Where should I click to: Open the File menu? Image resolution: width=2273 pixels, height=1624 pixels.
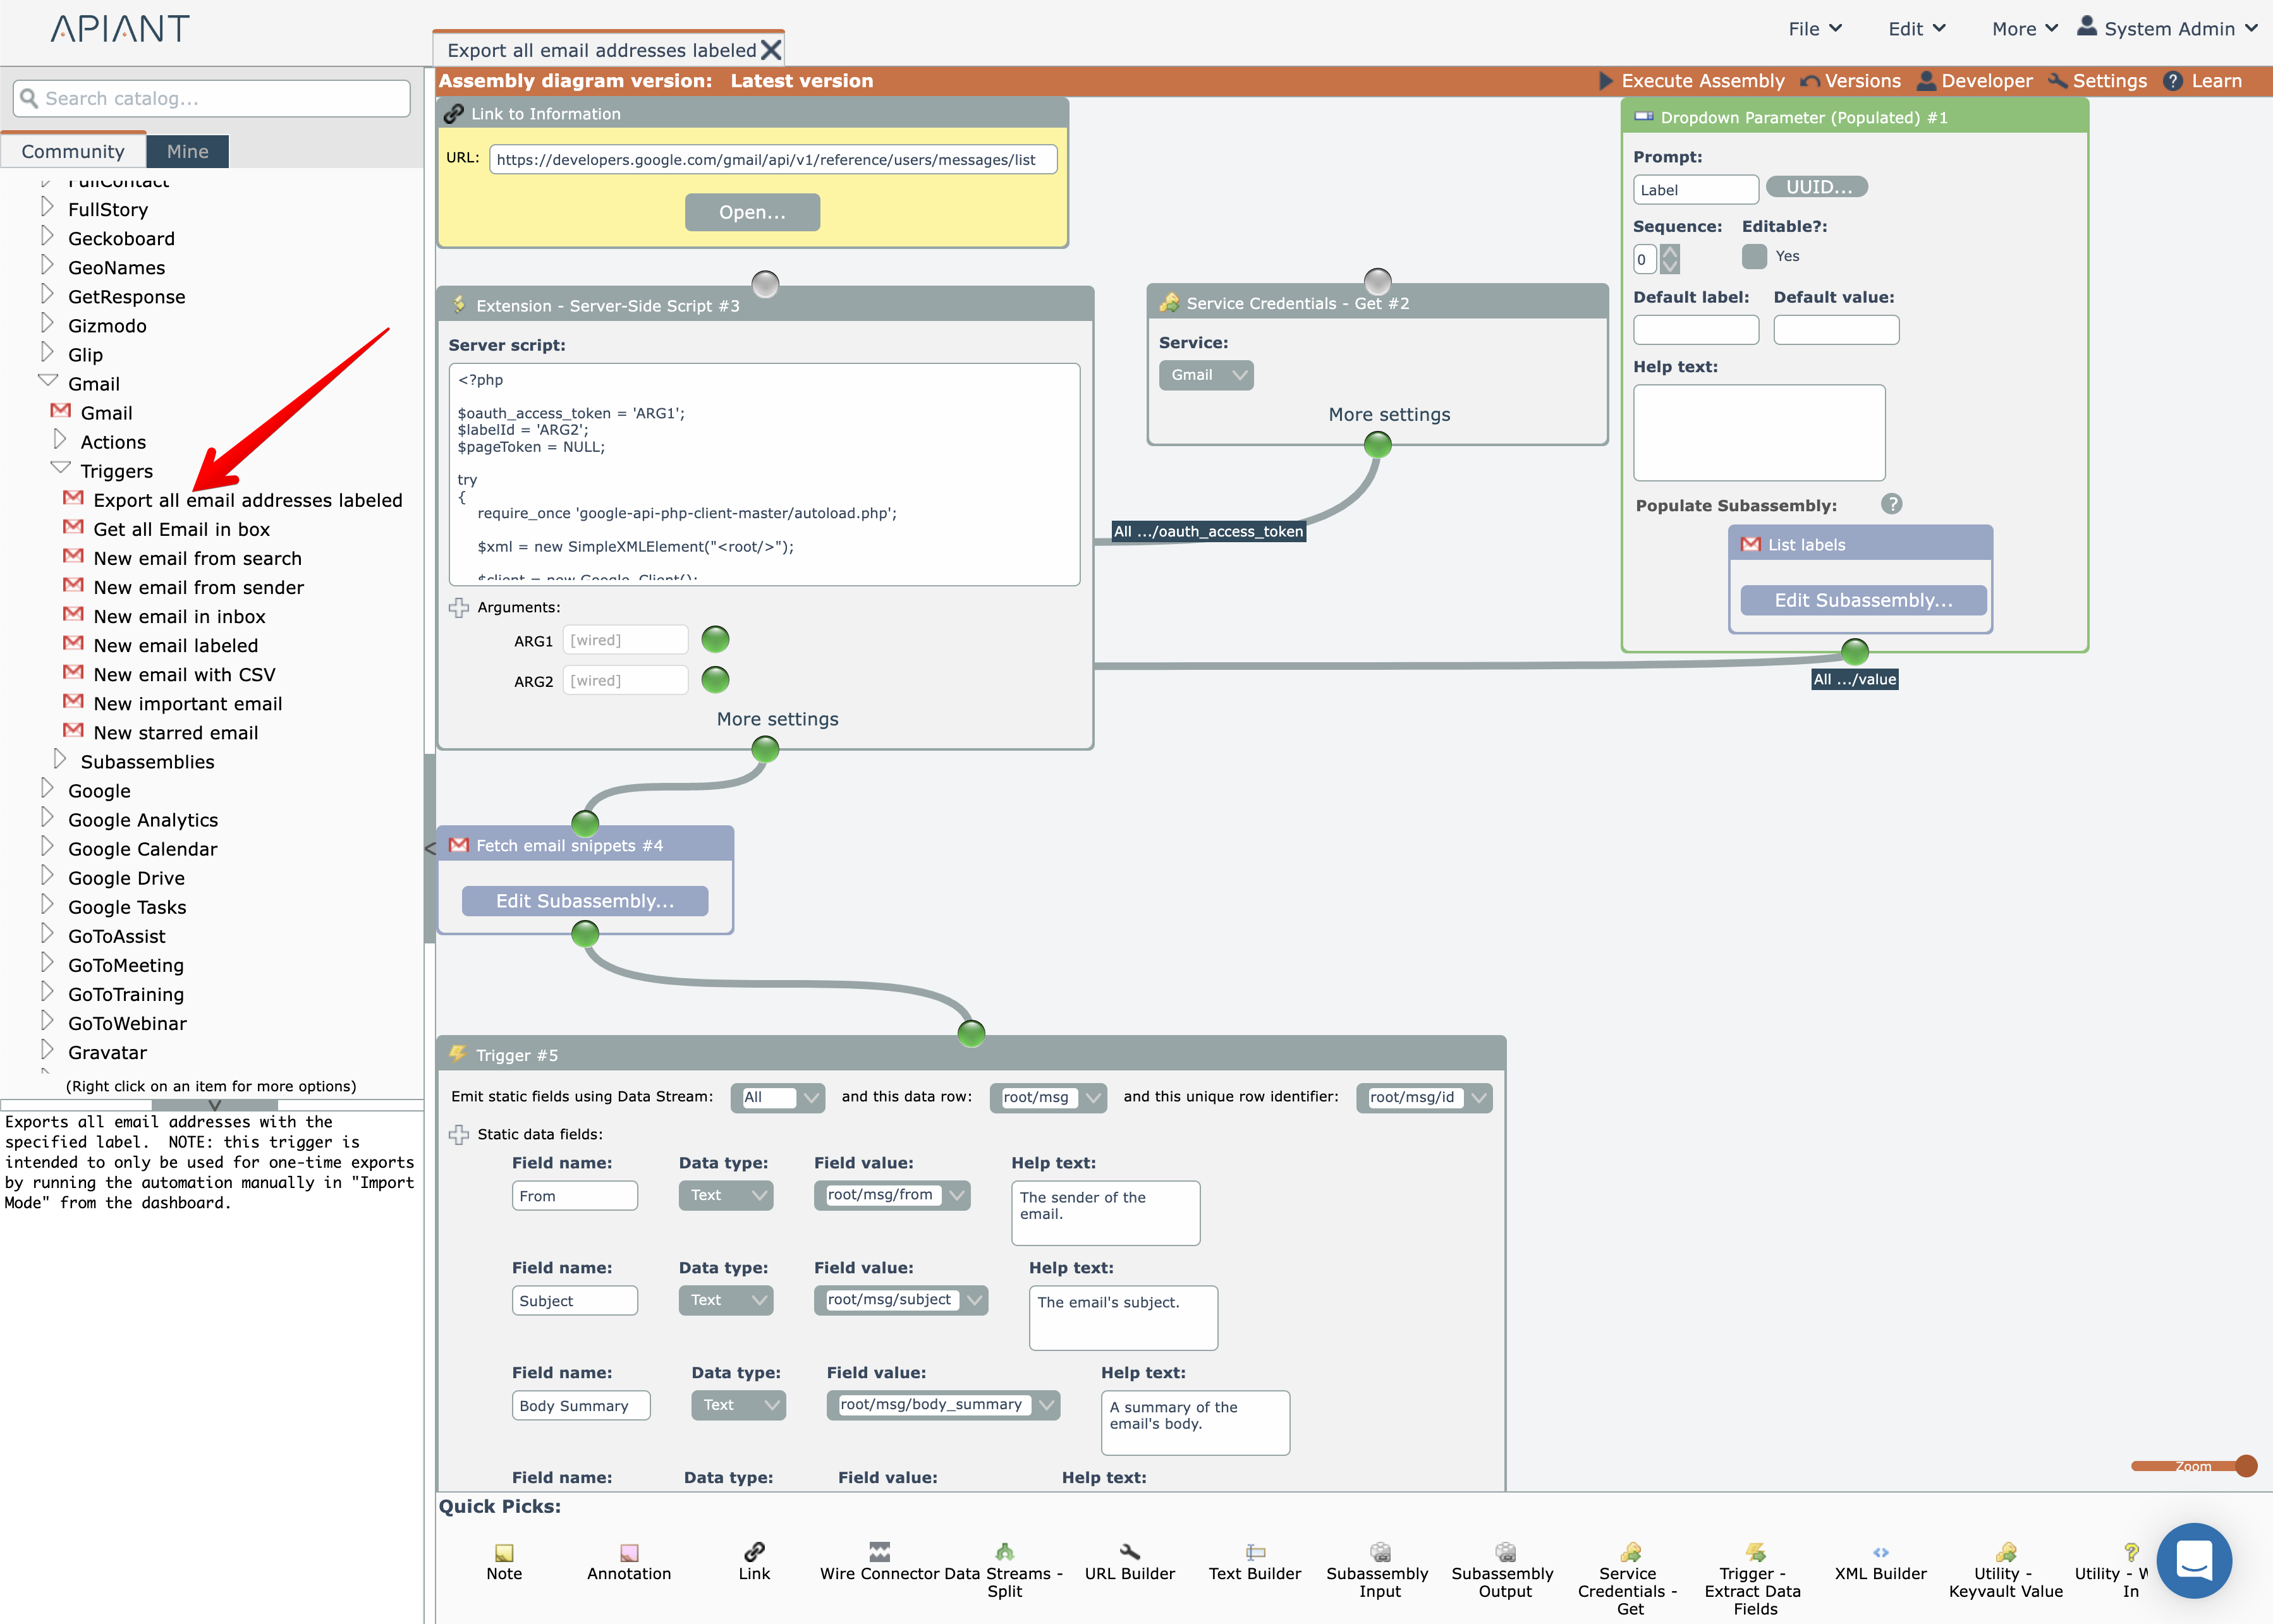point(1814,29)
